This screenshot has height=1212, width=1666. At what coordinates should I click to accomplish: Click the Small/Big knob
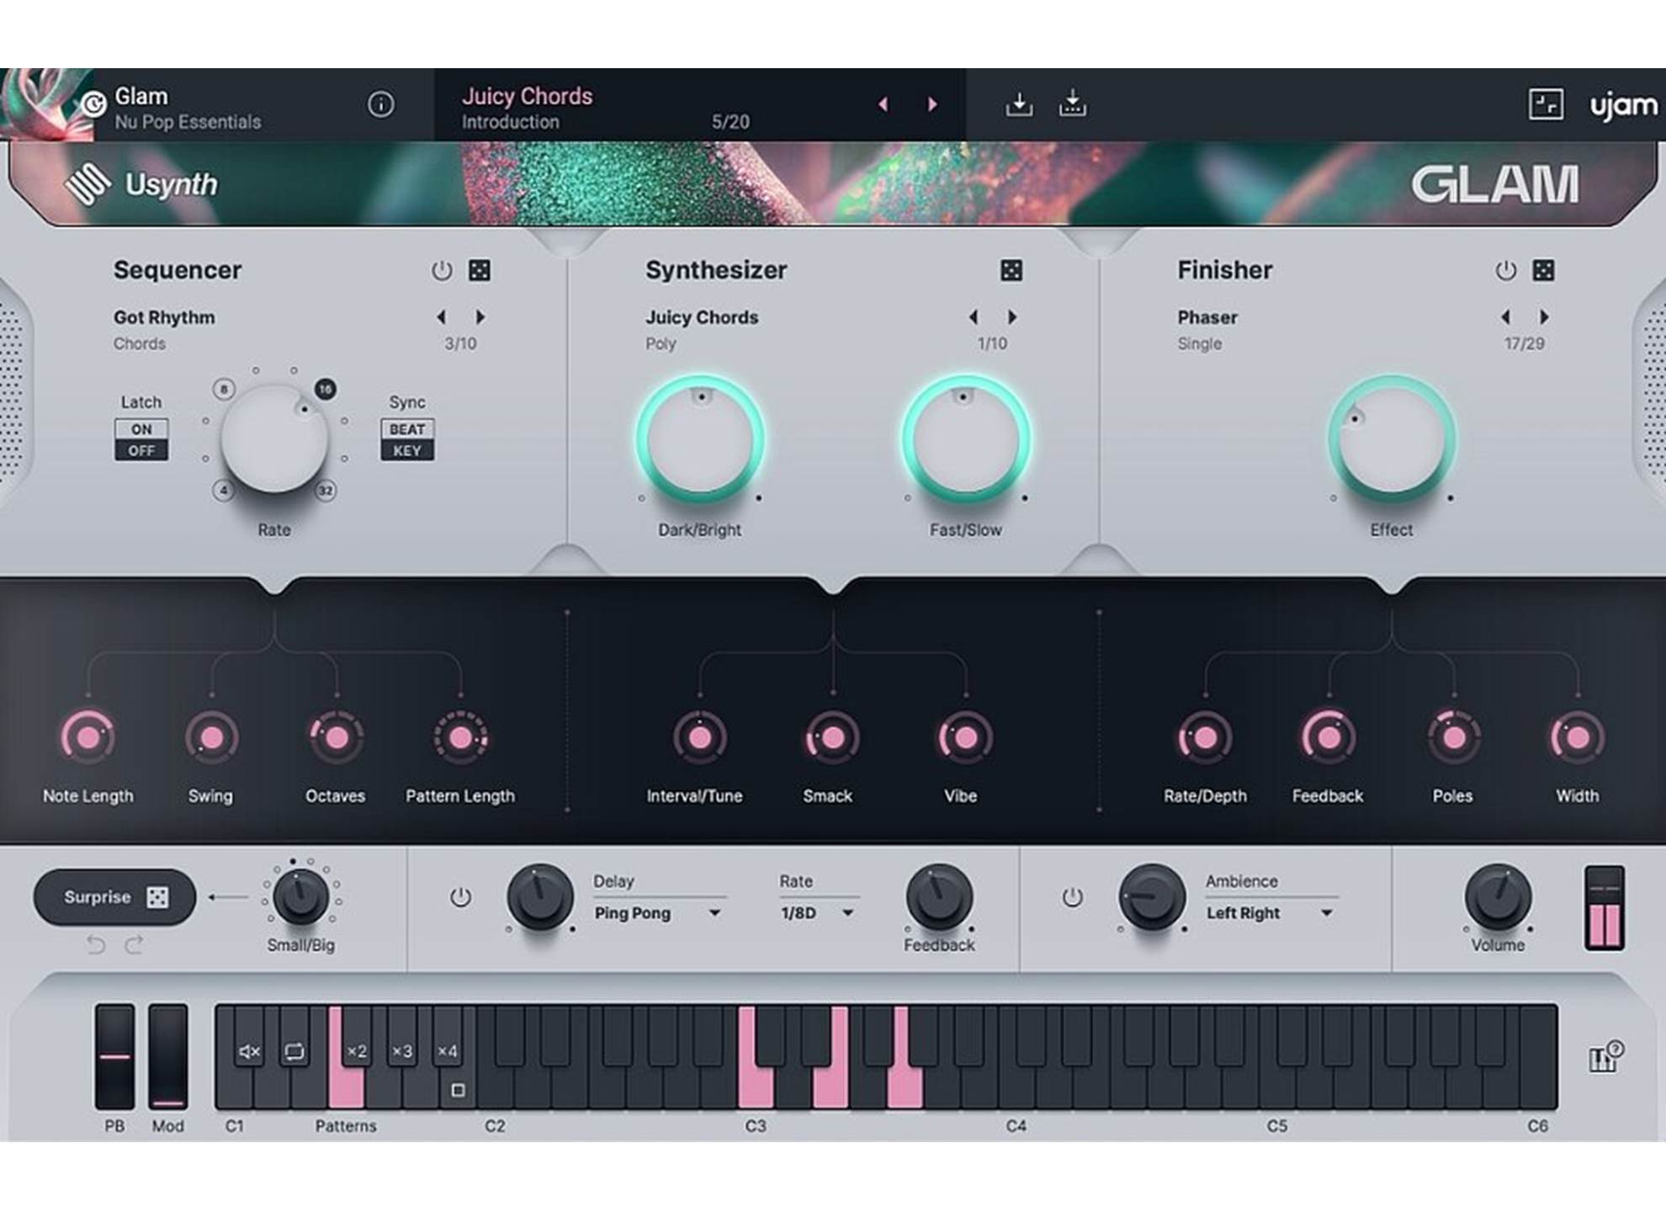pos(301,896)
